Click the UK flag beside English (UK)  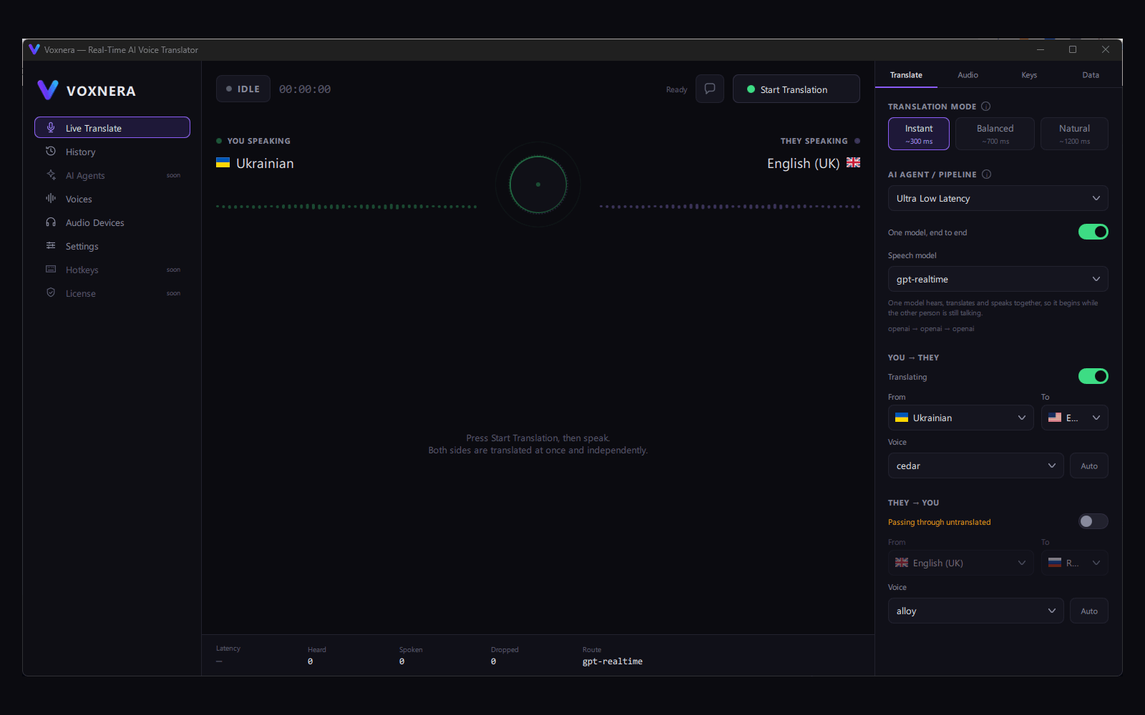[x=853, y=163]
